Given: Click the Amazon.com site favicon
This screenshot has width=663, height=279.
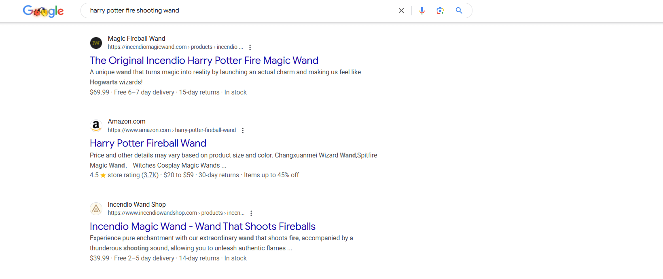Looking at the screenshot, I should click(x=96, y=126).
